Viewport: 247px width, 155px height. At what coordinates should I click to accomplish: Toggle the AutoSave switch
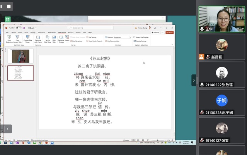coord(19,28)
